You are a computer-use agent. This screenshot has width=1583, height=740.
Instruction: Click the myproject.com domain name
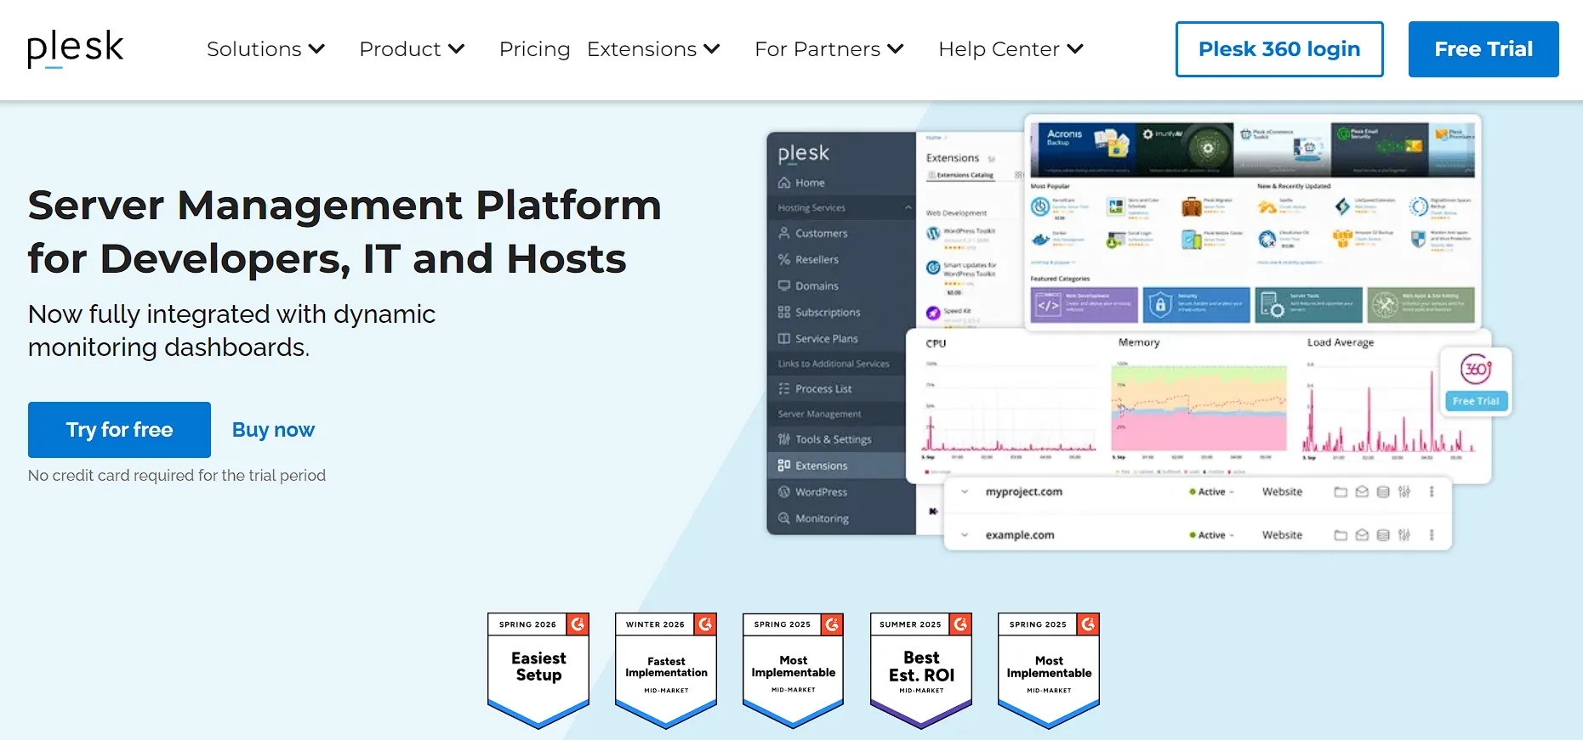coord(1023,492)
